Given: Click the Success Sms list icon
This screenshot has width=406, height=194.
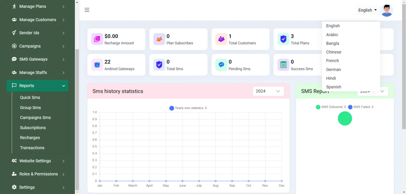Looking at the screenshot, I should [284, 65].
